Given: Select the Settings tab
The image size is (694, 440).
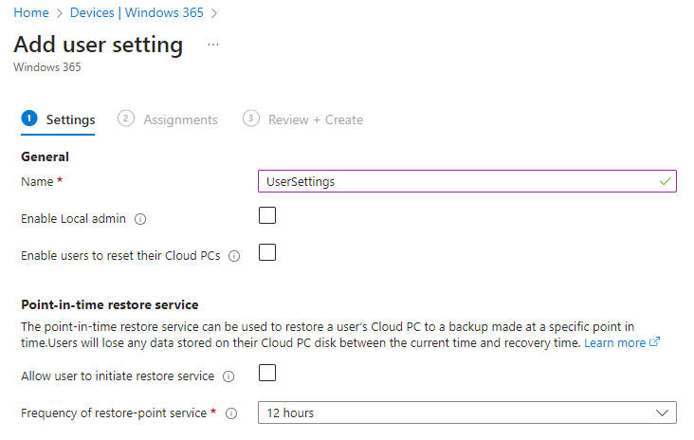Looking at the screenshot, I should click(70, 119).
